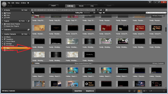Open the help question mark icon
The image size is (168, 94).
pyautogui.click(x=28, y=3)
